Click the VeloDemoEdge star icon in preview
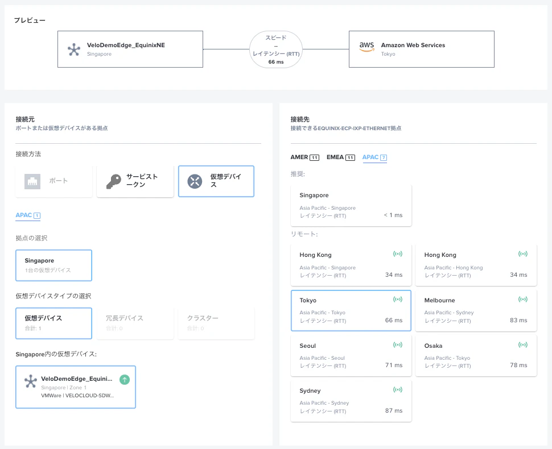This screenshot has height=449, width=552. click(x=74, y=49)
